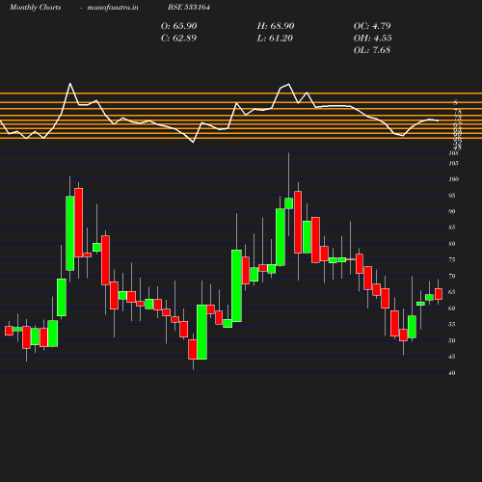Click the 55 price axis label

[452, 324]
